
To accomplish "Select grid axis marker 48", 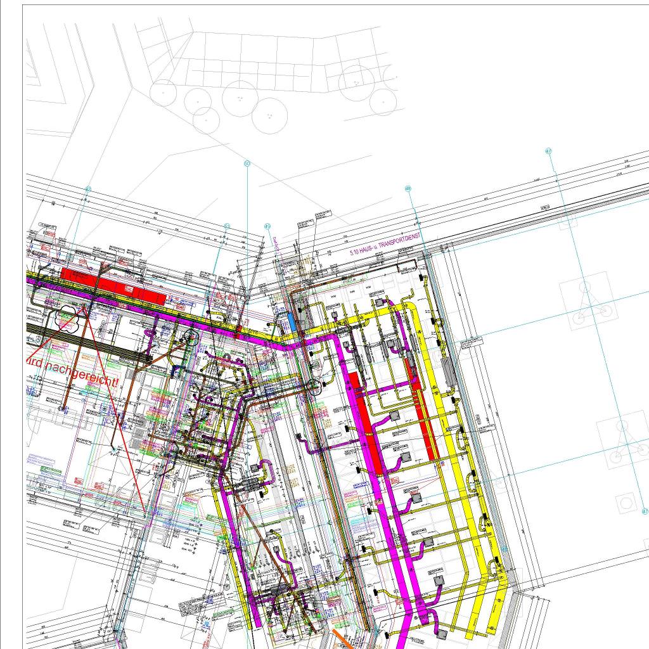I will point(408,189).
